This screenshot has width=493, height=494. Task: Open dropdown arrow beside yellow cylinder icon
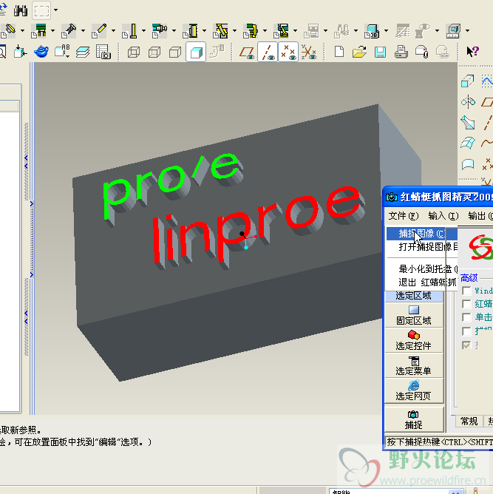[204, 30]
